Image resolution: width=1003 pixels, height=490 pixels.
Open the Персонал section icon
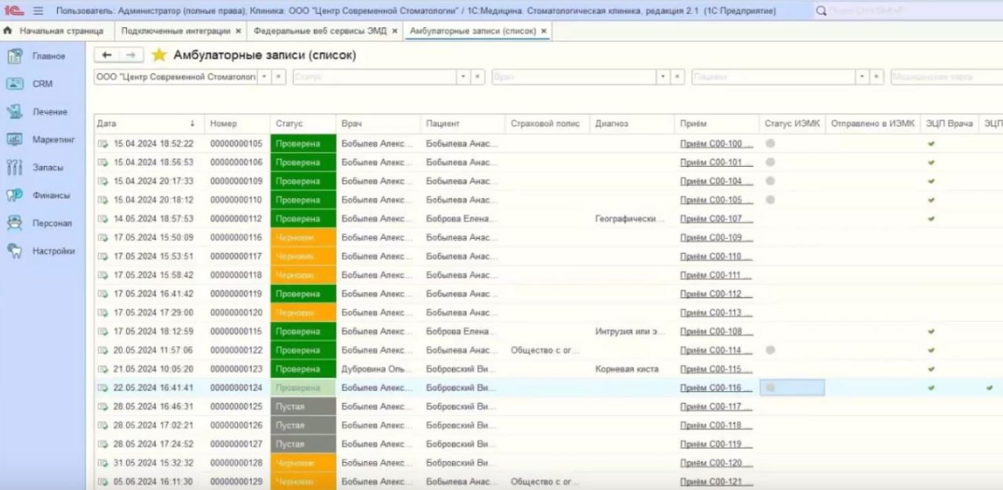(x=15, y=223)
